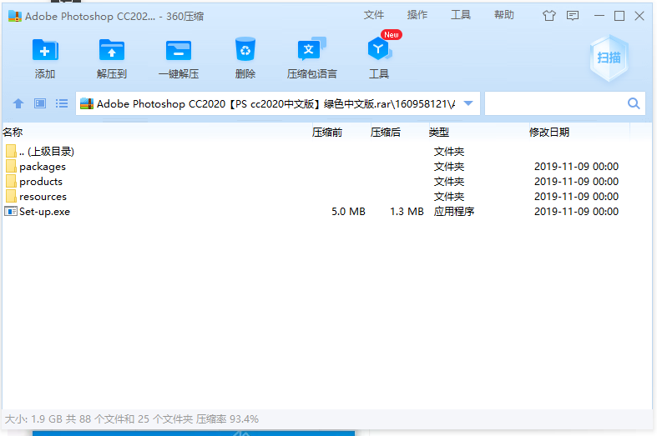Open the feedback message icon
Image resolution: width=657 pixels, height=436 pixels.
573,16
